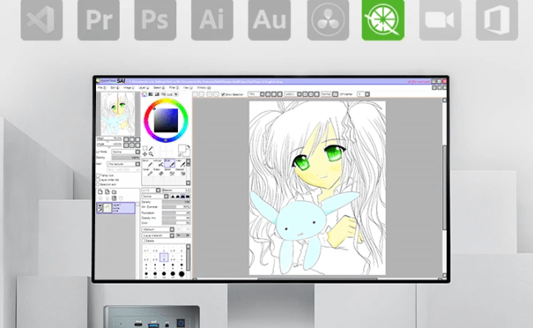The width and height of the screenshot is (533, 328).
Task: Create a new layer in layer panel
Action: pos(100,192)
